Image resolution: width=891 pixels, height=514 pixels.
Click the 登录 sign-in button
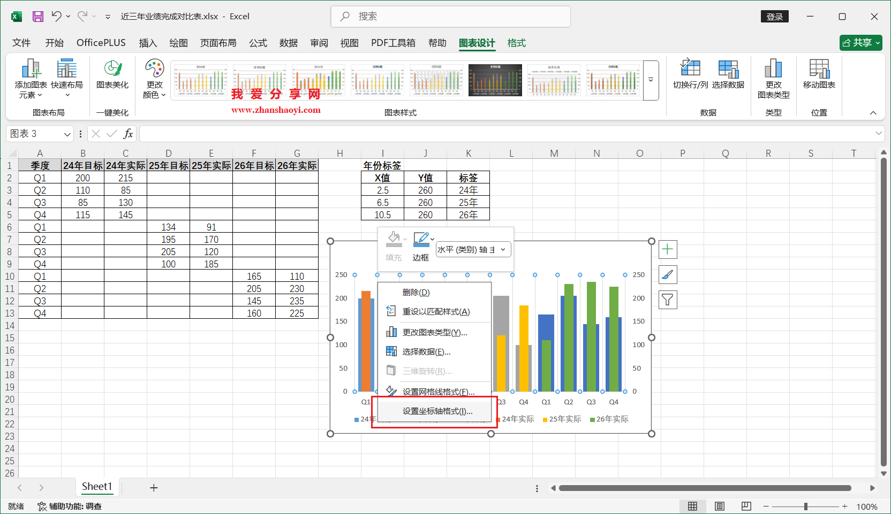coord(775,17)
